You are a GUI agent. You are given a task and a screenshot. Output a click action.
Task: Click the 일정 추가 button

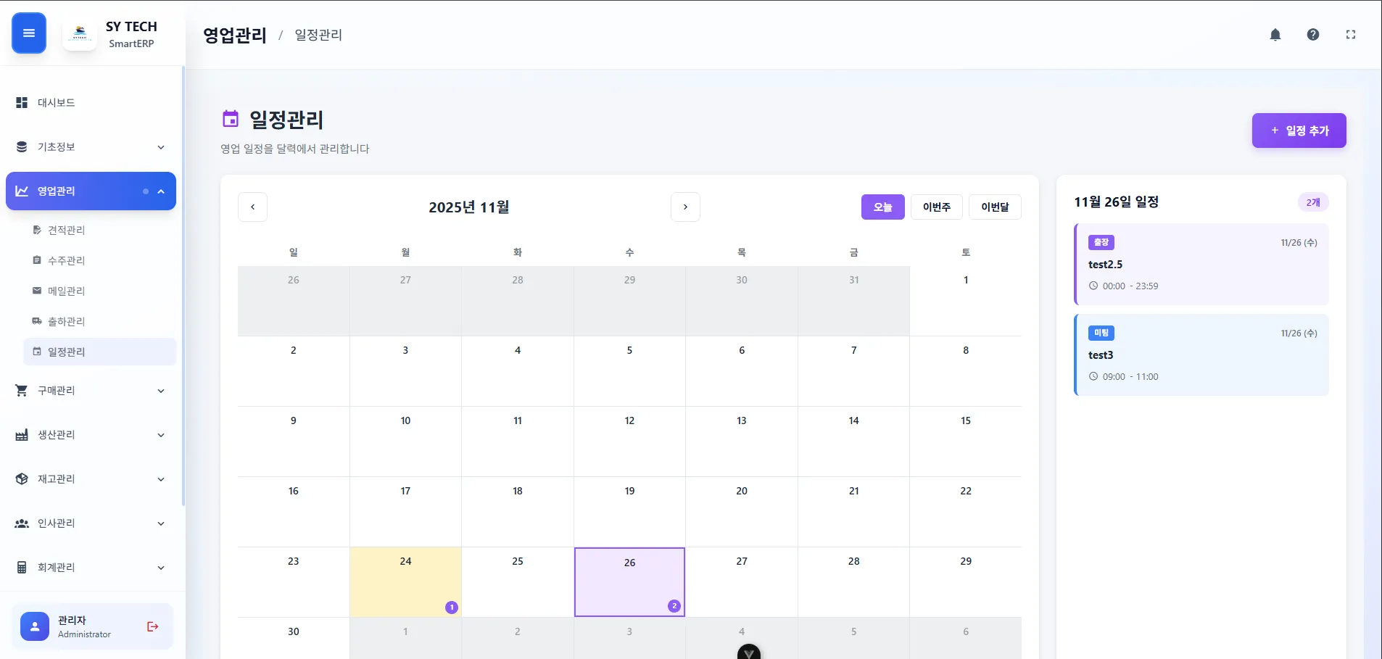pos(1299,130)
